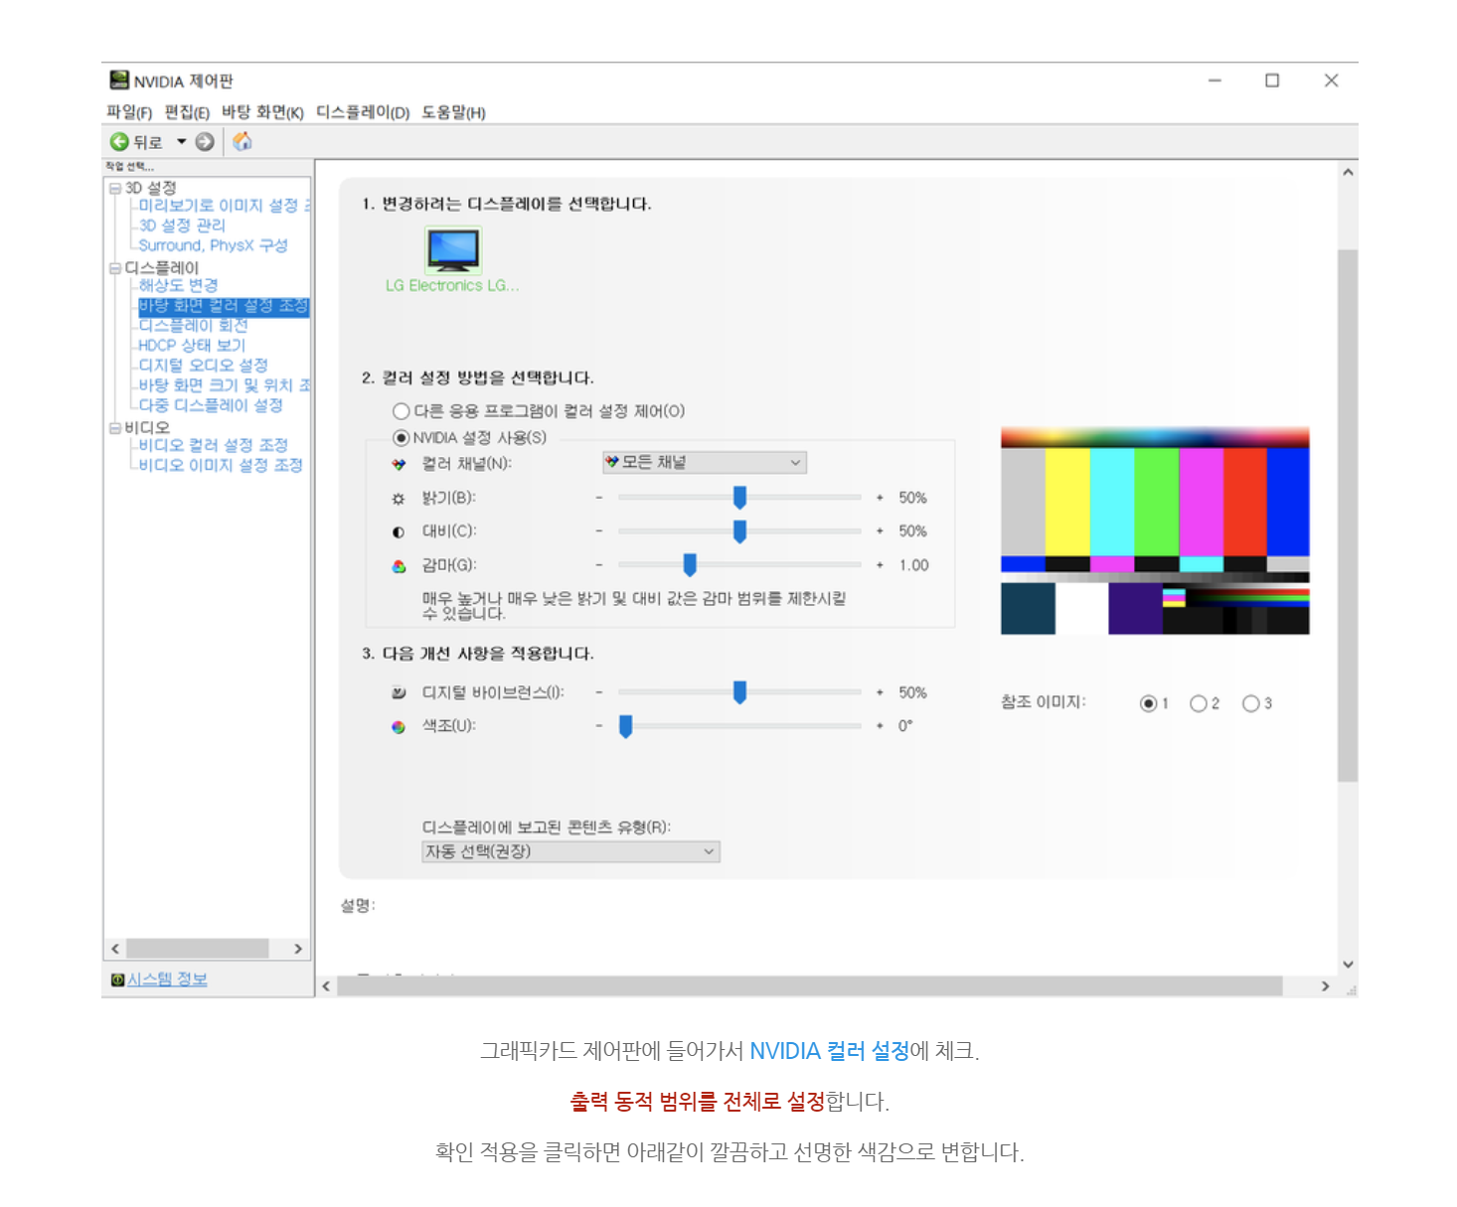Open 디스플레이 회전 in tree
Screen dimensions: 1457x1207
(193, 326)
